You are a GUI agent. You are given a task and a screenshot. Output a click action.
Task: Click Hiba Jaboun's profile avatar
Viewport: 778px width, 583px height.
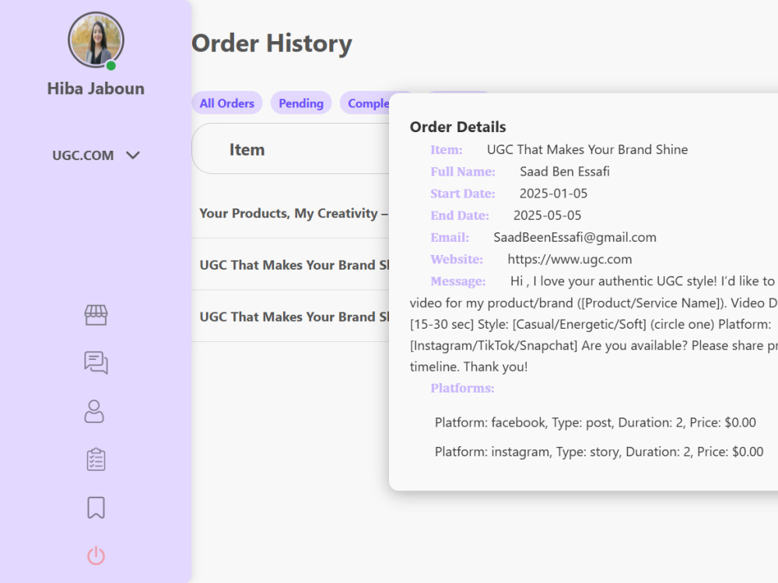(96, 40)
